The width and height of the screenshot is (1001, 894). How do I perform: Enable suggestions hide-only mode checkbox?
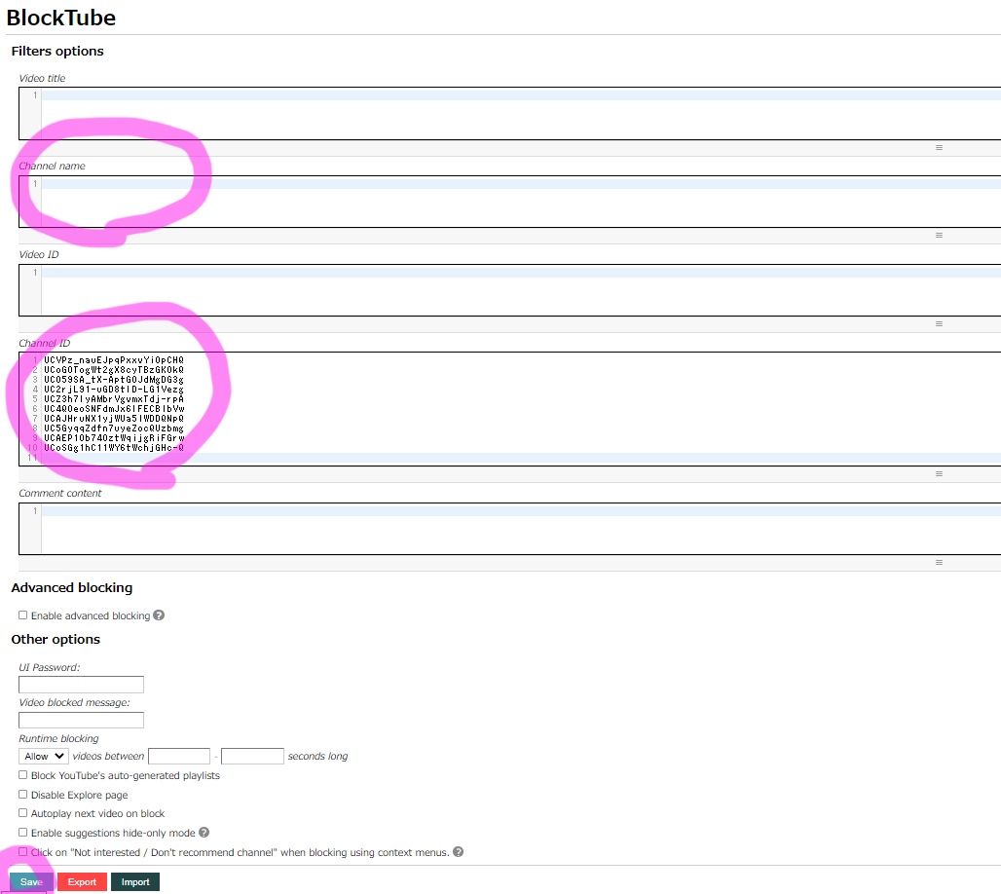pos(23,832)
